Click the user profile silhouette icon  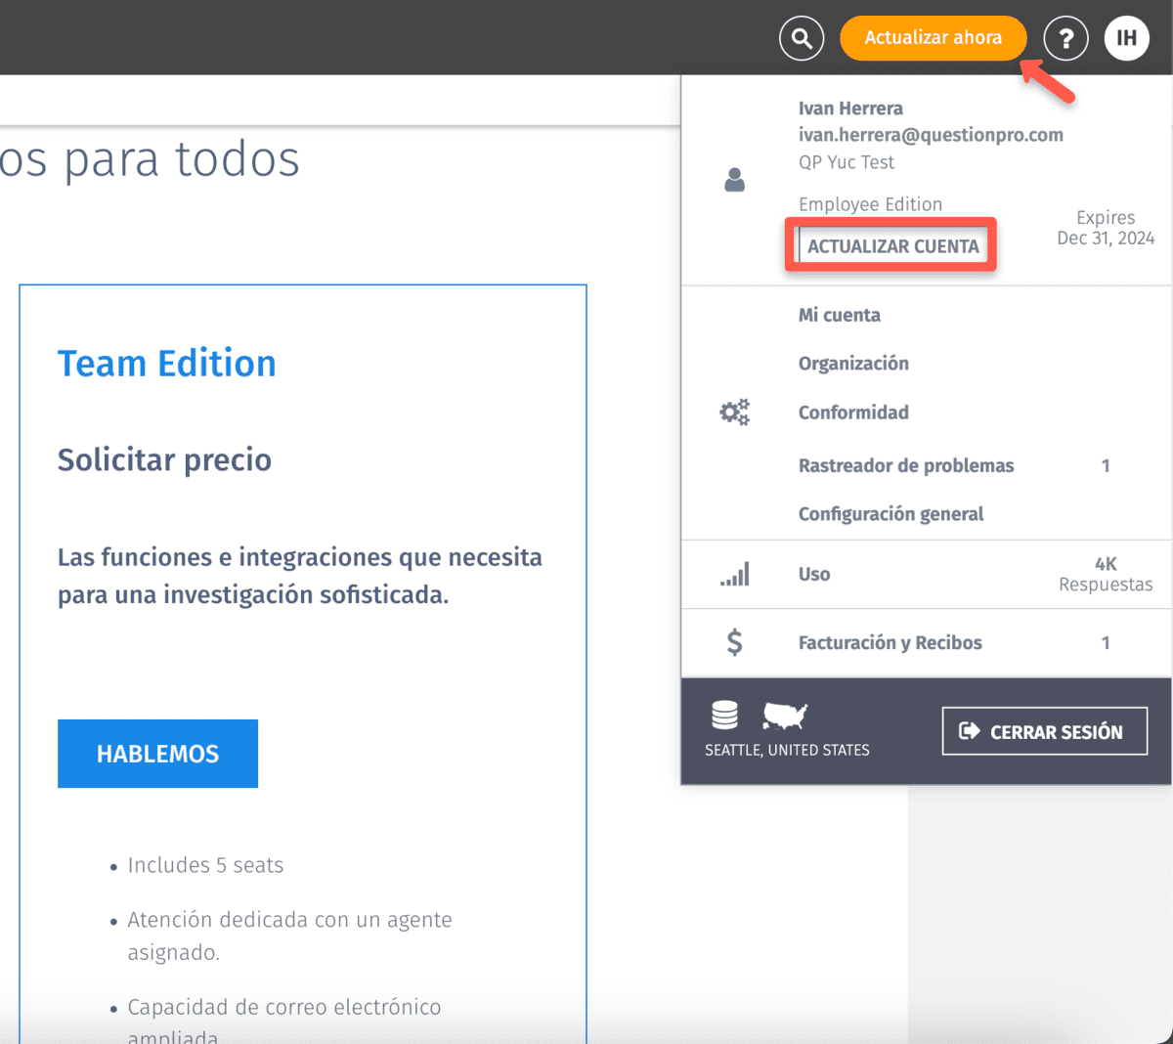[x=734, y=179]
